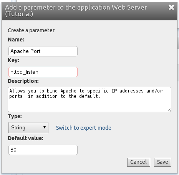Click the dialog title bar text
Screen dimensions: 179x175
(x=76, y=11)
